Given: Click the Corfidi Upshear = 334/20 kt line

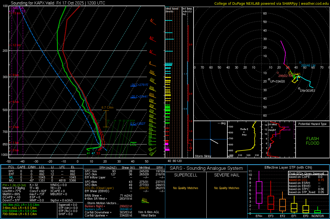Looking at the screenshot, I should (x=109, y=215).
